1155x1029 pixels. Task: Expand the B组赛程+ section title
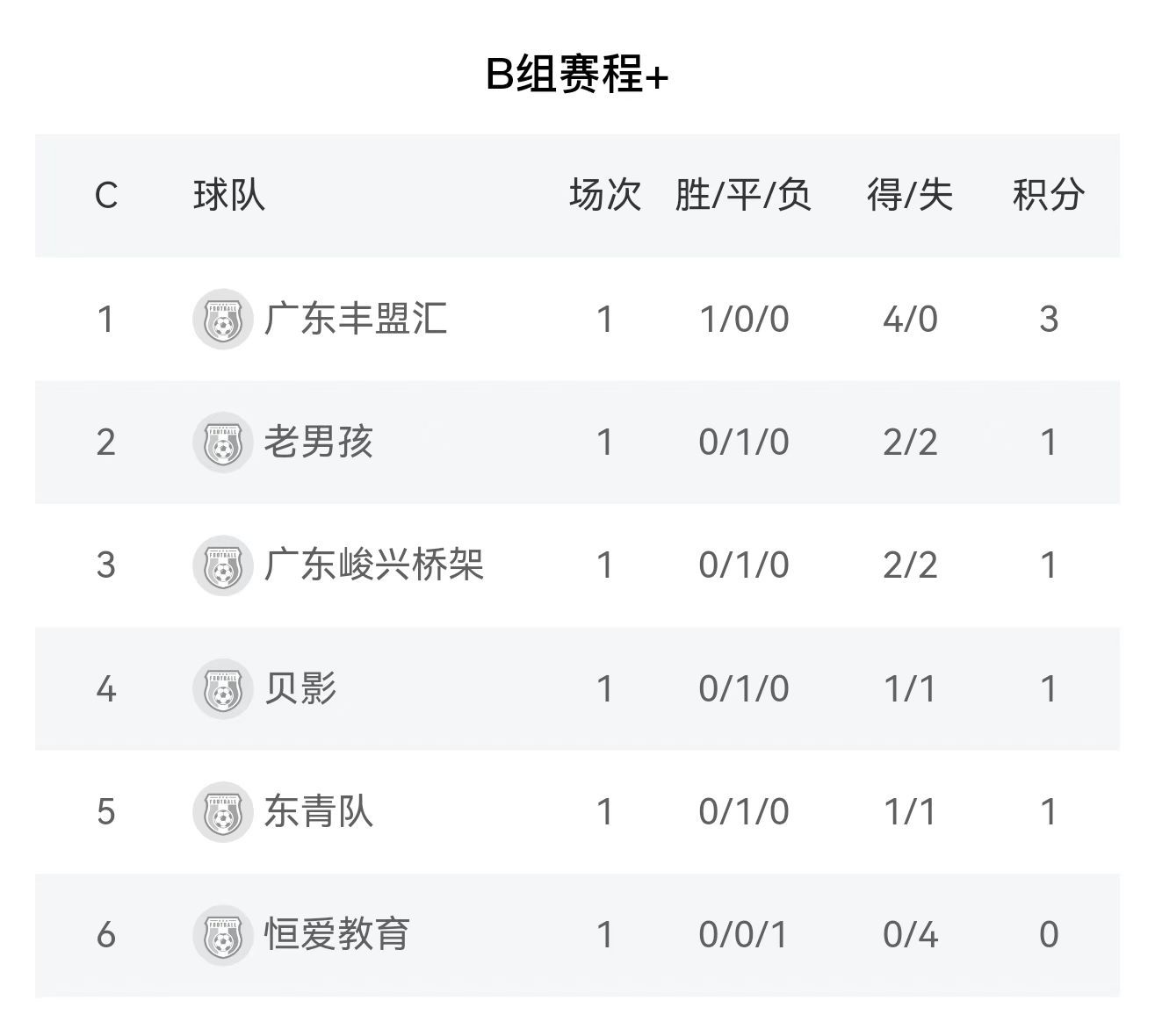click(577, 75)
